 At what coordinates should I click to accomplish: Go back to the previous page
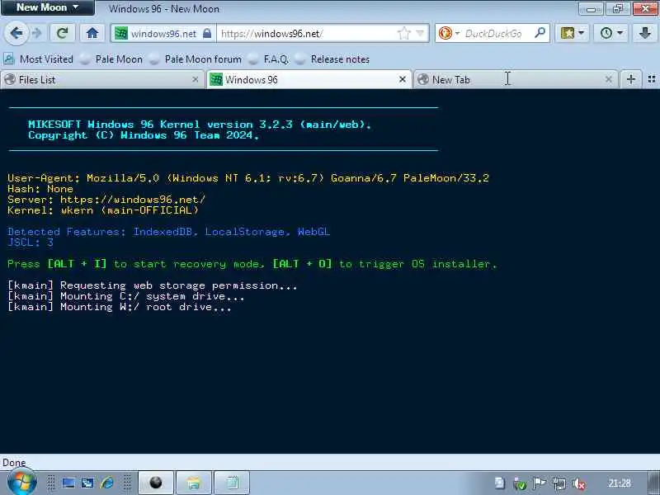[x=16, y=33]
